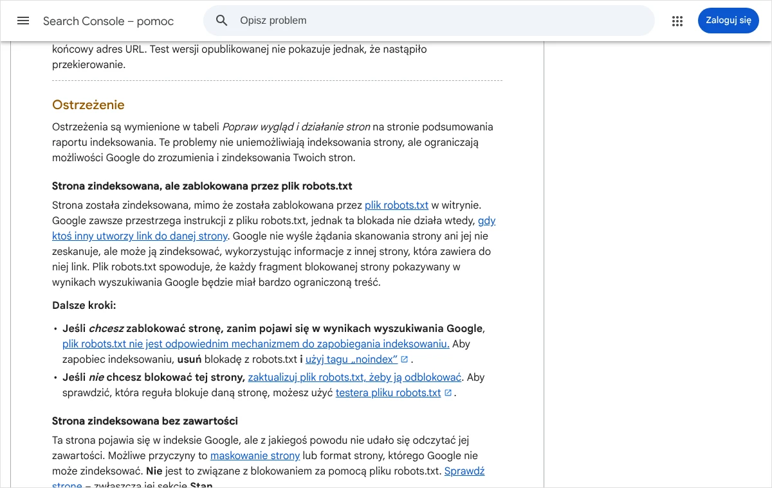
Task: Click the Zaloguj się button
Action: coord(728,21)
